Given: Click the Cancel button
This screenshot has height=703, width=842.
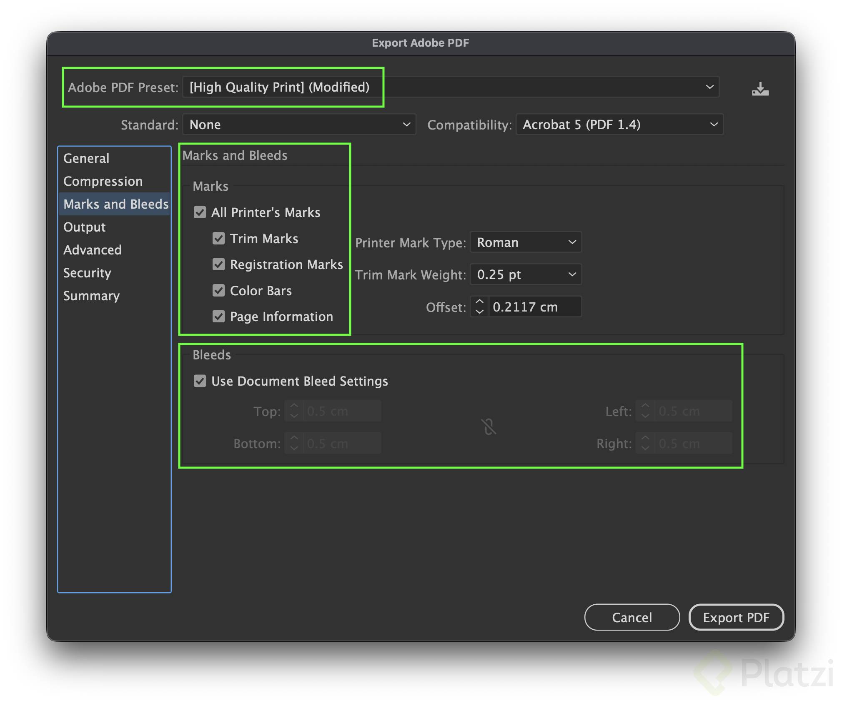Looking at the screenshot, I should click(x=631, y=617).
